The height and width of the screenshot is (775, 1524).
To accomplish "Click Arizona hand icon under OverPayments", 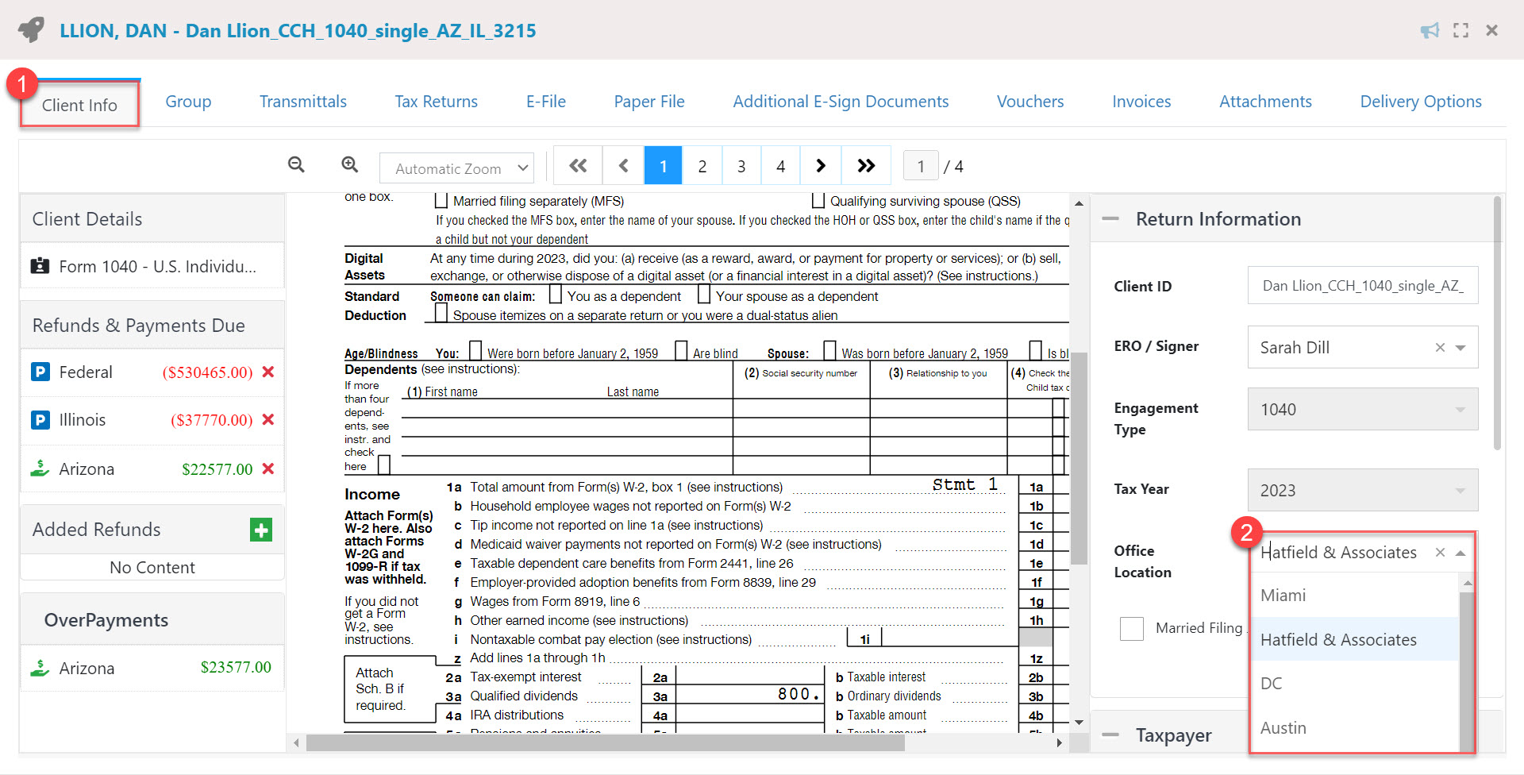I will pyautogui.click(x=40, y=668).
